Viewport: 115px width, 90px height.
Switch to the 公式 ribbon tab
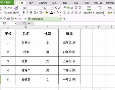[54, 3]
